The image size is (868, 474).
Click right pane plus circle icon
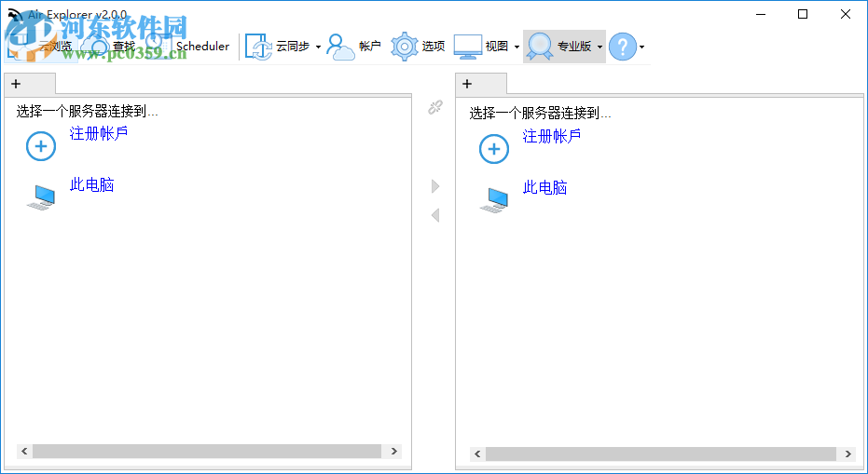click(494, 149)
